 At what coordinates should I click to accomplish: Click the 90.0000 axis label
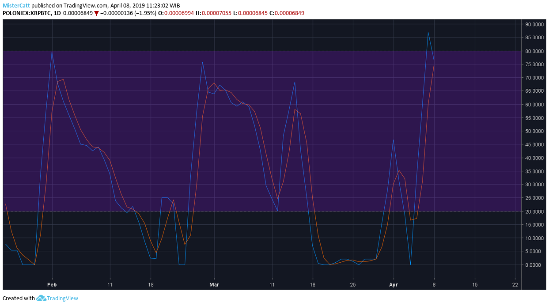click(534, 24)
